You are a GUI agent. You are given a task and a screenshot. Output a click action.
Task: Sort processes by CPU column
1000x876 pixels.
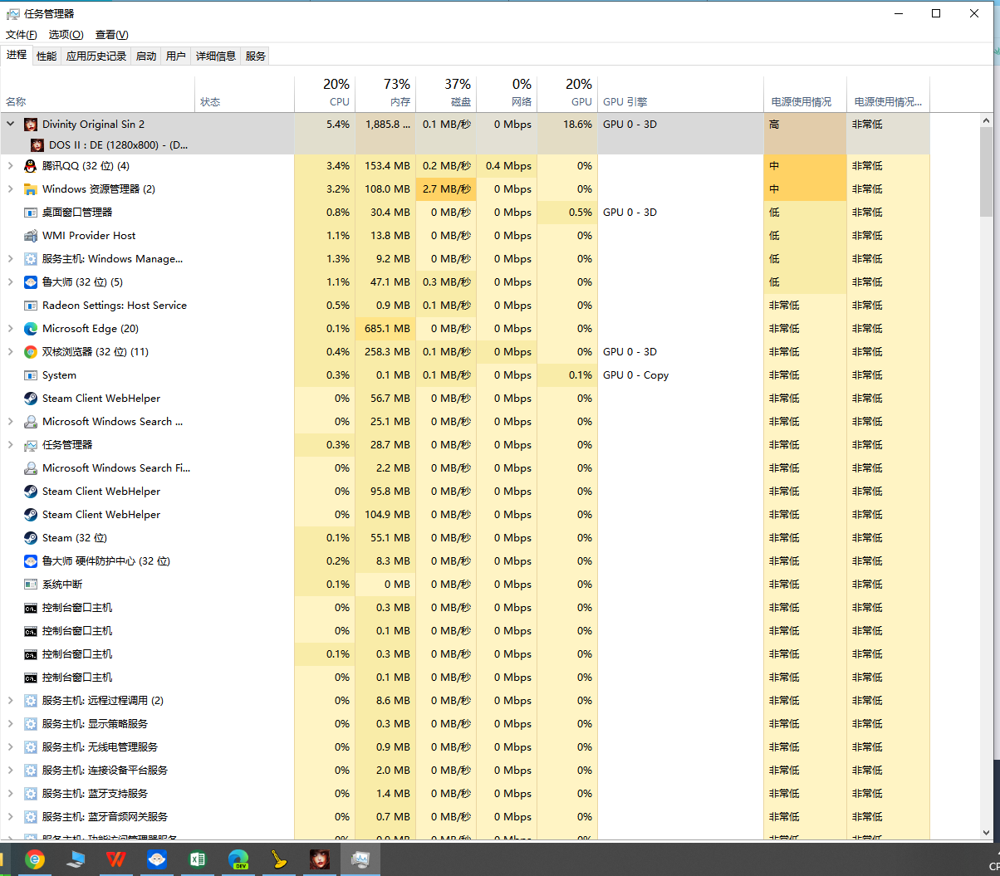(325, 94)
